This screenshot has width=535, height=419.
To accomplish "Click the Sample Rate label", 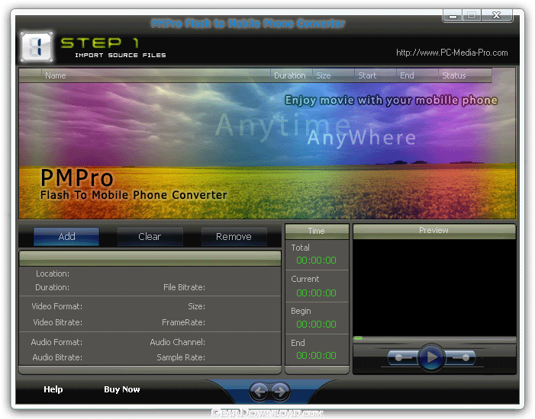I will [181, 357].
